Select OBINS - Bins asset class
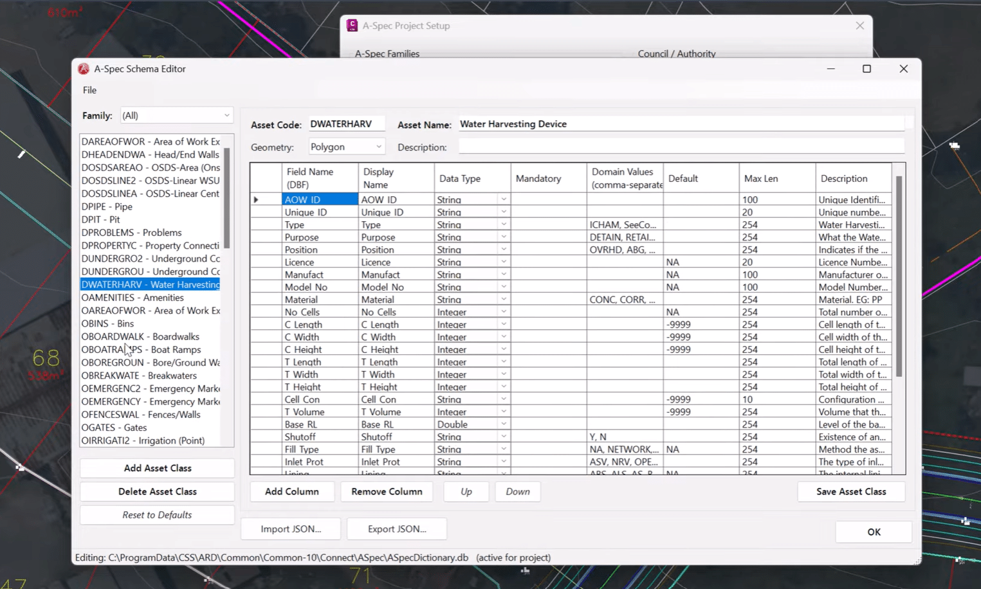Screen dimensions: 981x589 [x=150, y=323]
